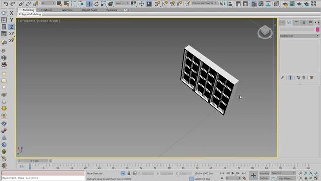The image size is (321, 181).
Task: Pick the Rectangular Selection Region tool
Action: click(x=74, y=4)
